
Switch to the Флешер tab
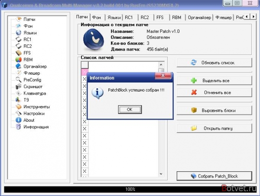coord(223,17)
